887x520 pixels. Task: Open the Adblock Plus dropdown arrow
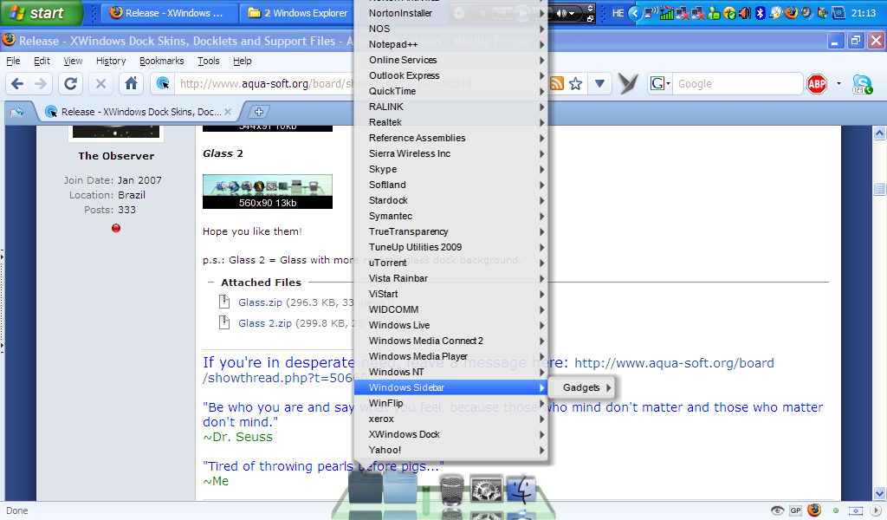tap(838, 84)
